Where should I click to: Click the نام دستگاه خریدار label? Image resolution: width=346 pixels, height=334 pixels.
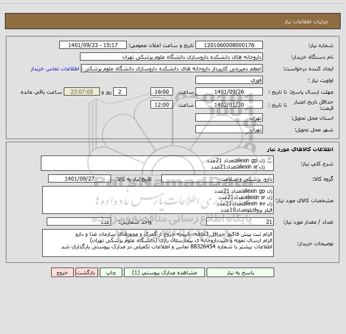point(312,57)
